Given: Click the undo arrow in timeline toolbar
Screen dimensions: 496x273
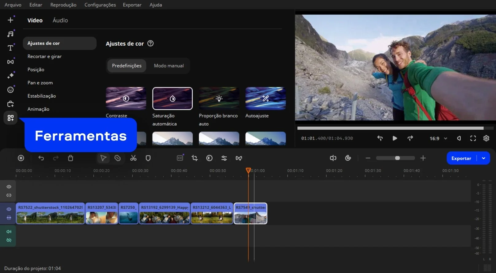Looking at the screenshot, I should [x=41, y=158].
